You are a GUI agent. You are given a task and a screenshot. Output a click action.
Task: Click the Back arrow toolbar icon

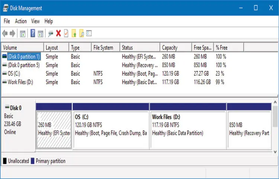5,33
